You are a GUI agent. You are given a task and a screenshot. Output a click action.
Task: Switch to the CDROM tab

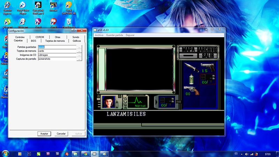coord(39,37)
